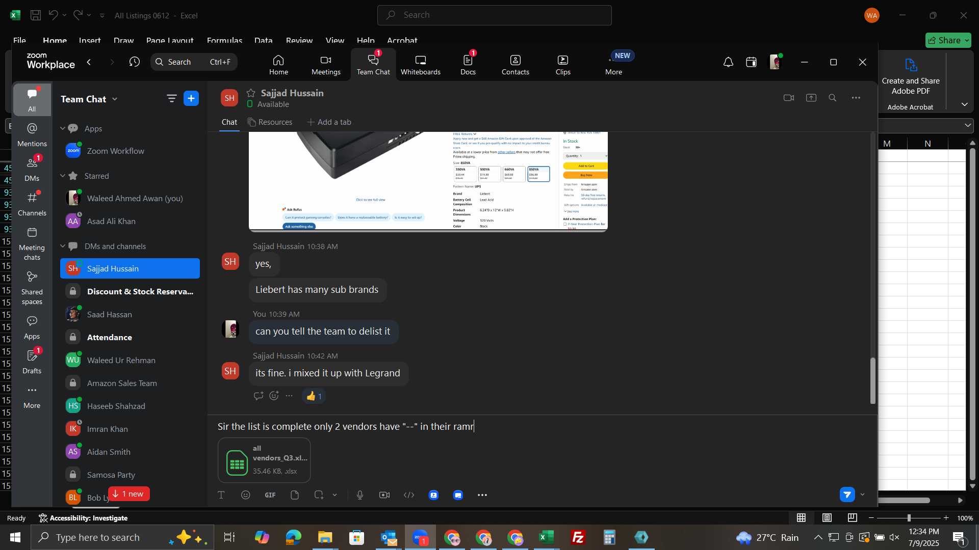Open chat header more options
This screenshot has height=550, width=979.
pyautogui.click(x=856, y=98)
